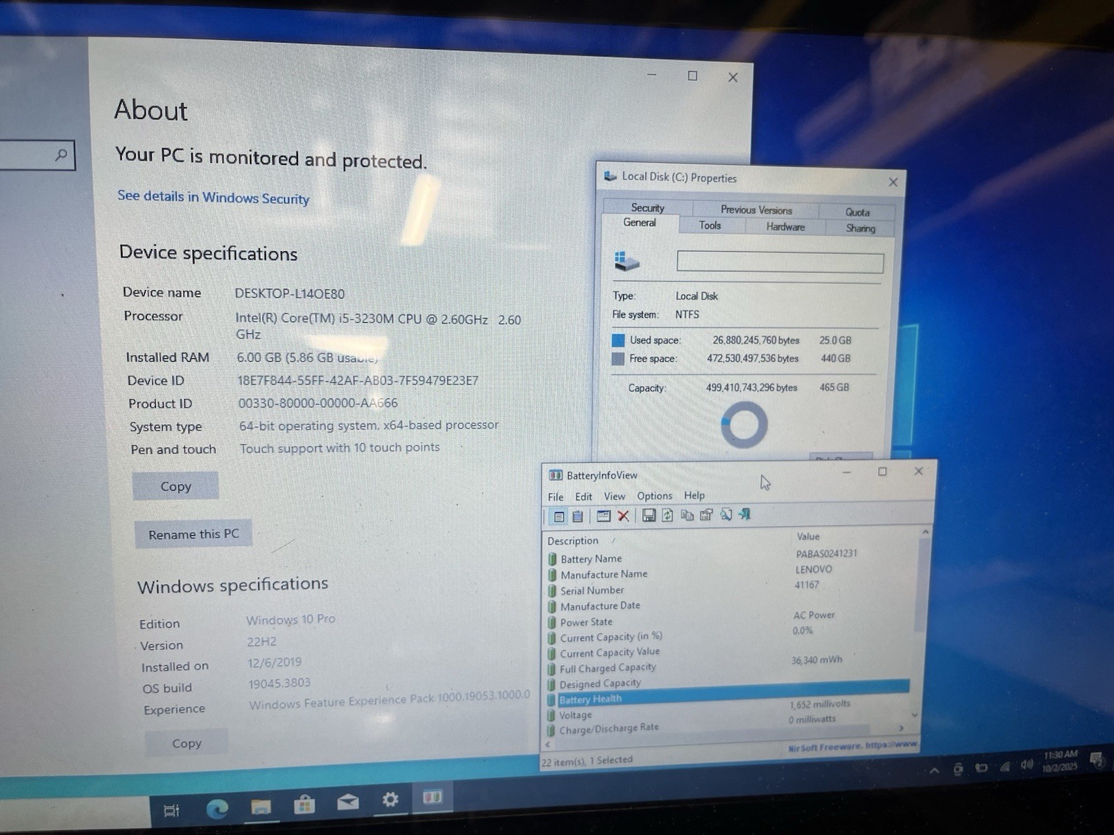1114x835 pixels.
Task: Click the refresh icon in BatteryInfoView toolbar
Action: [x=667, y=516]
